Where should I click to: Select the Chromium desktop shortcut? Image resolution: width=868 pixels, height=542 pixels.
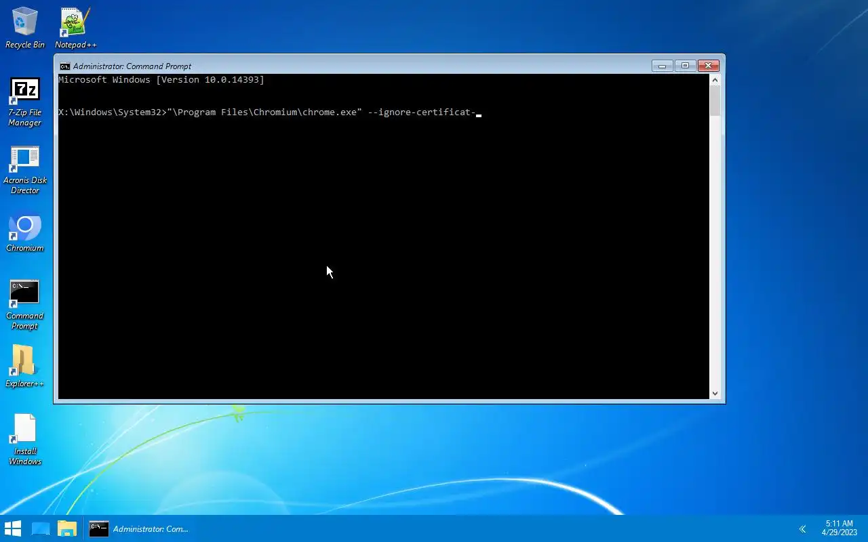[25, 234]
